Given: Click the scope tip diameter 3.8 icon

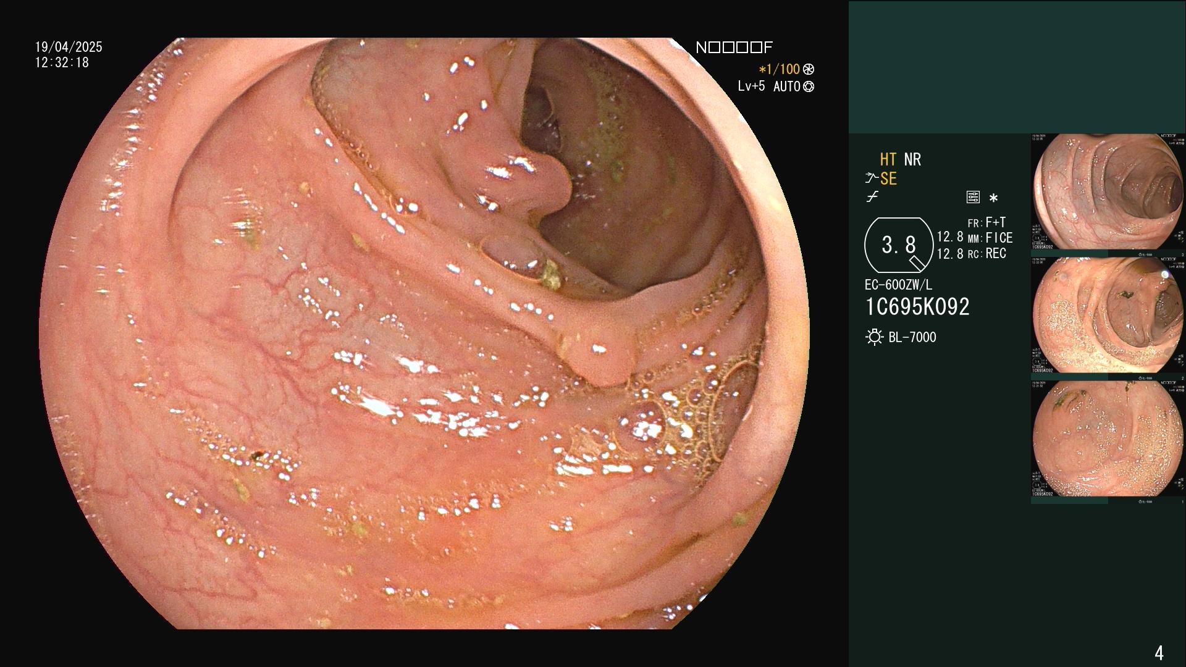Looking at the screenshot, I should (899, 245).
